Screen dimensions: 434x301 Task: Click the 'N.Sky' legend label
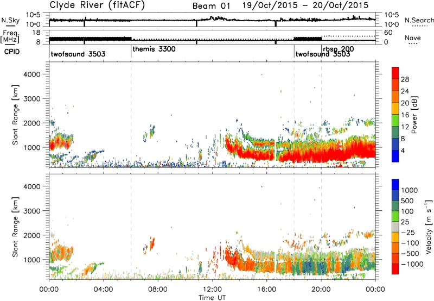point(10,20)
